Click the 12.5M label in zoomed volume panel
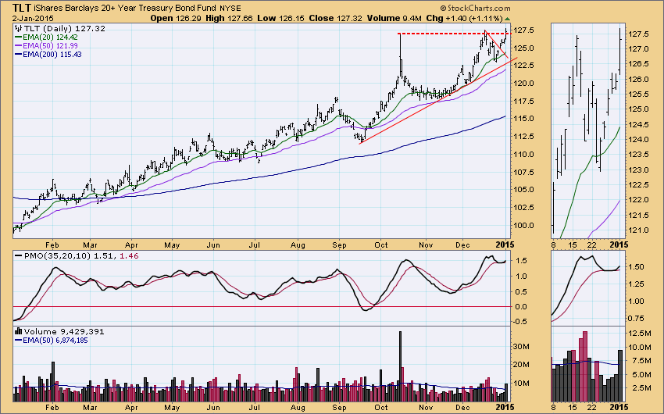 (x=640, y=334)
